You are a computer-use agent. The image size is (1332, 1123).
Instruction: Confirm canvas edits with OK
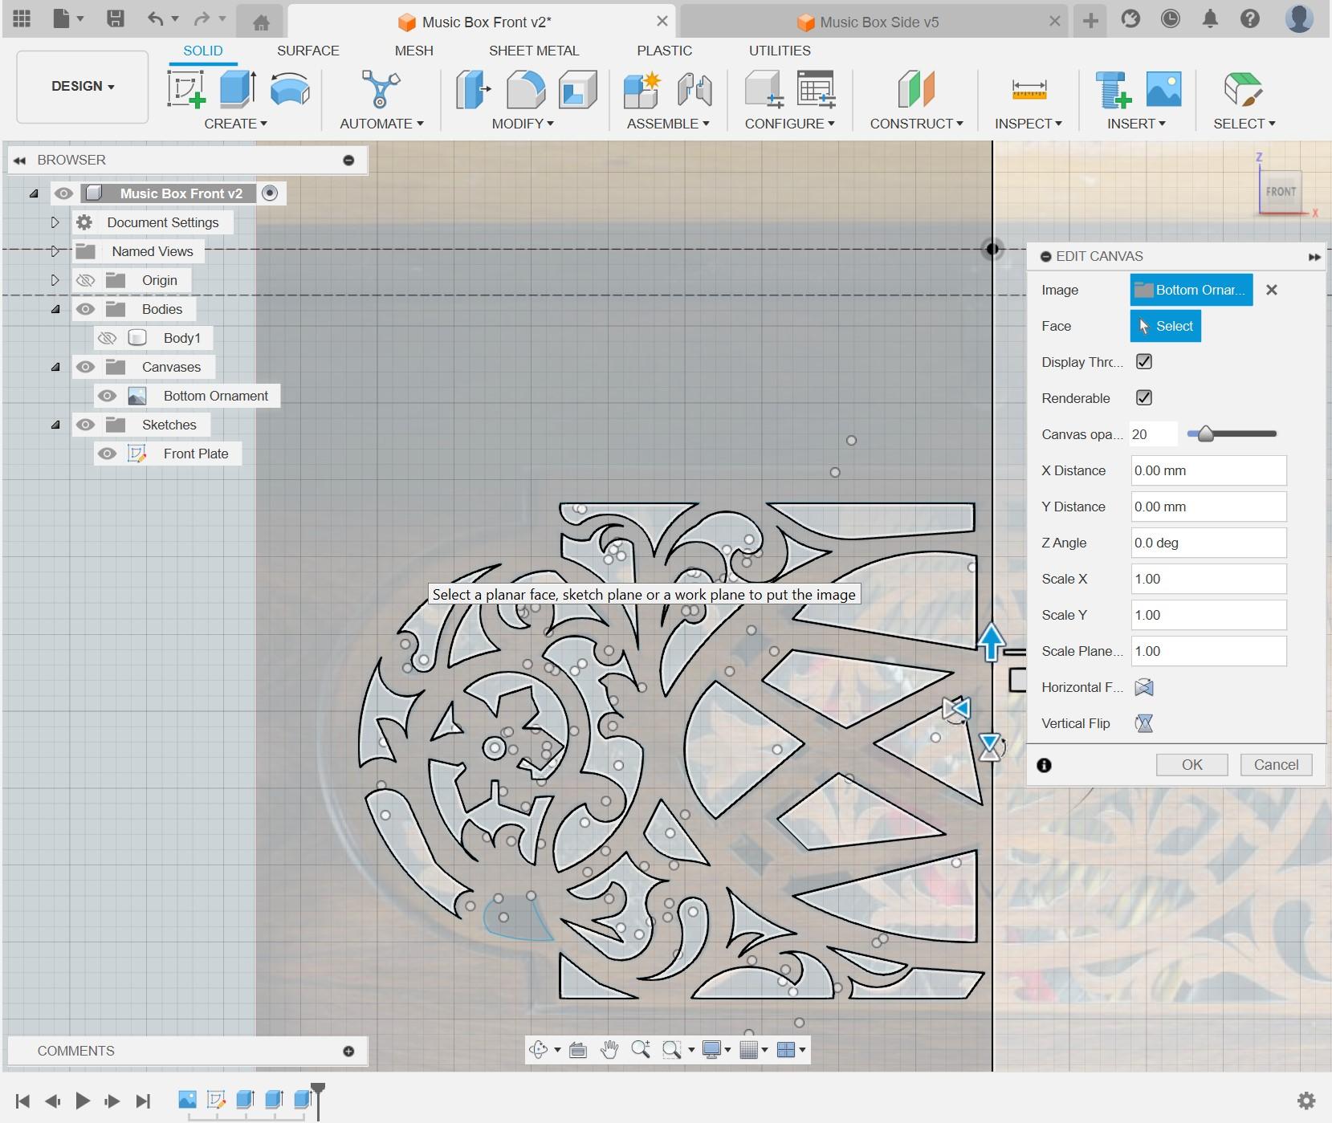tap(1191, 764)
